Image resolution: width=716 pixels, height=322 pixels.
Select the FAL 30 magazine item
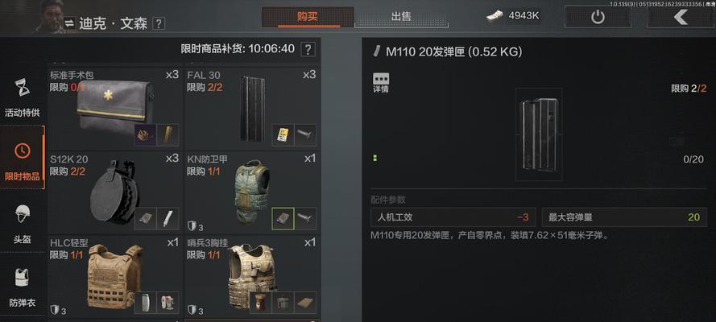[252, 108]
